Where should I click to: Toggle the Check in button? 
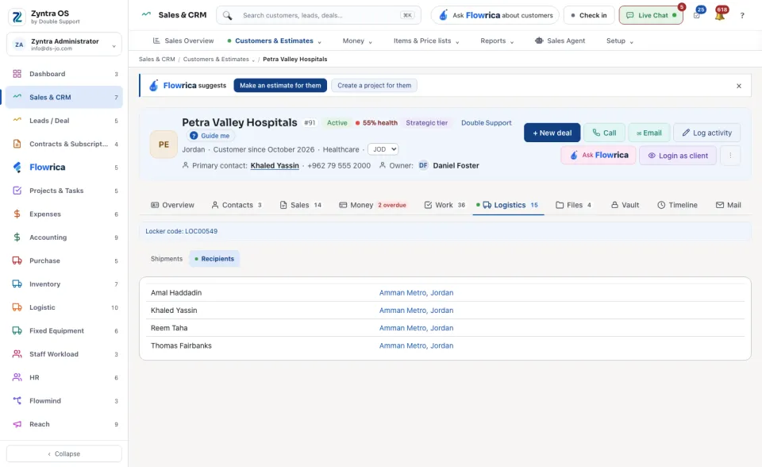589,16
